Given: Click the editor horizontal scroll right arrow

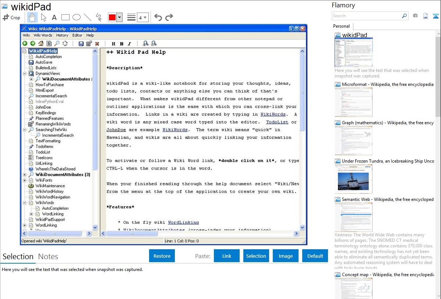Looking at the screenshot, I should pyautogui.click(x=296, y=233).
